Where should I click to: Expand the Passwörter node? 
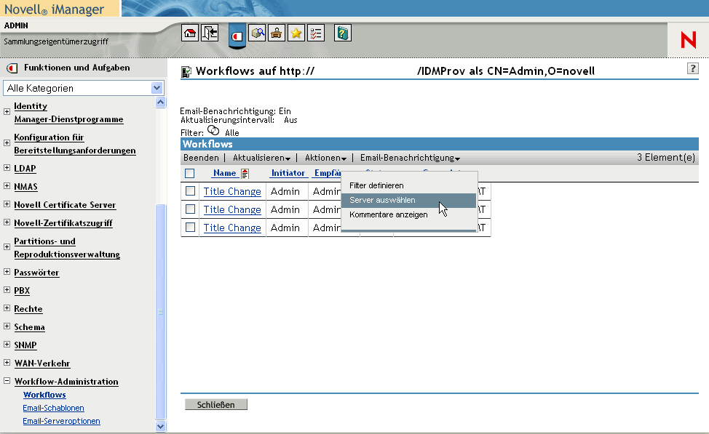pos(7,271)
